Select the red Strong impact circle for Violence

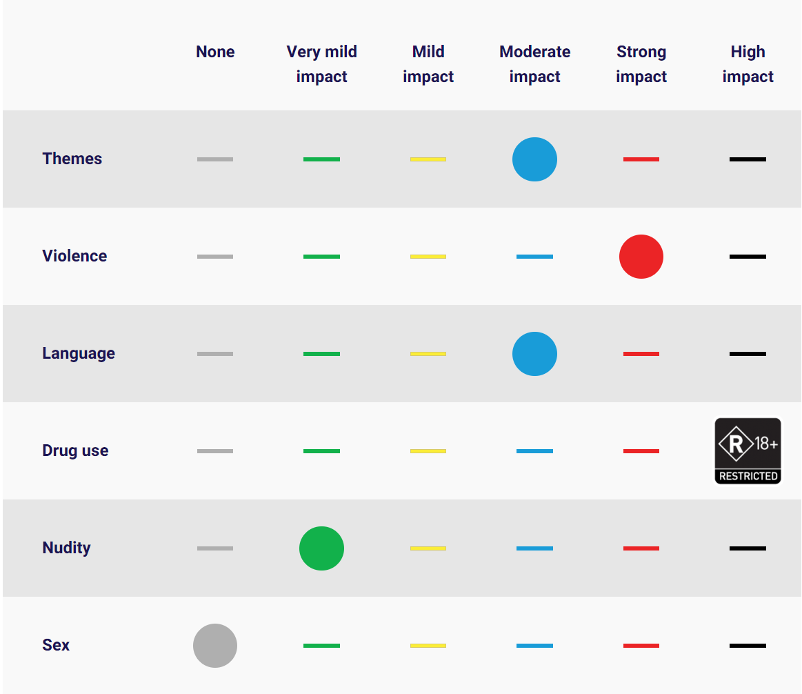click(x=641, y=257)
